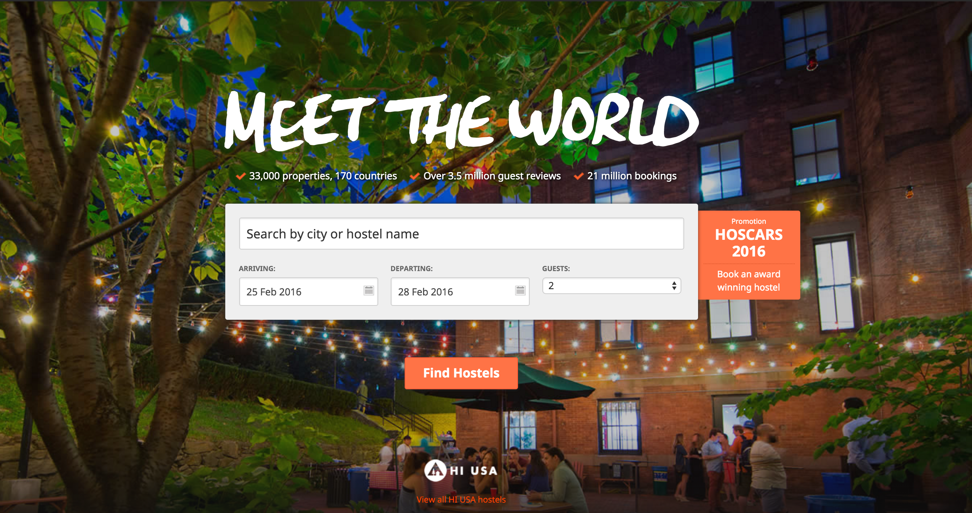The width and height of the screenshot is (972, 513).
Task: Open the HOSCARS 2016 promotion banner
Action: point(749,255)
